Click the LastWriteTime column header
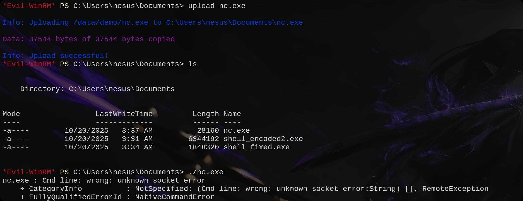Image resolution: width=523 pixels, height=201 pixels. 124,114
